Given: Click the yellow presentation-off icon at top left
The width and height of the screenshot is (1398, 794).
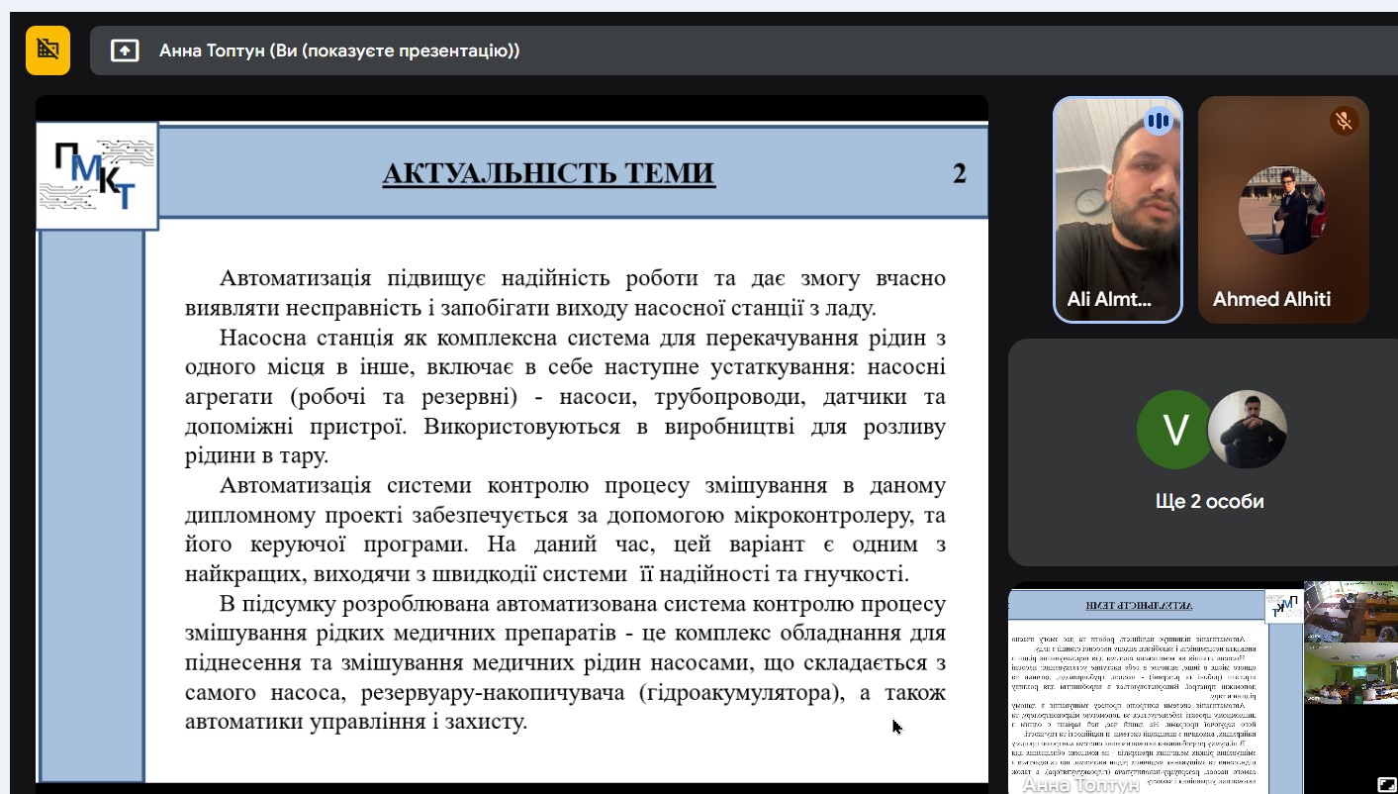Looking at the screenshot, I should tap(47, 50).
